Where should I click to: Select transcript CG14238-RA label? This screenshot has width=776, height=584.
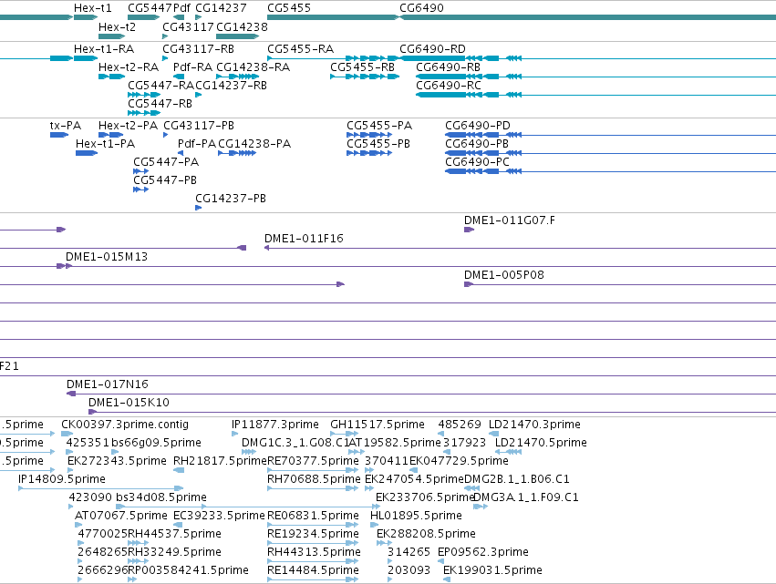point(253,67)
